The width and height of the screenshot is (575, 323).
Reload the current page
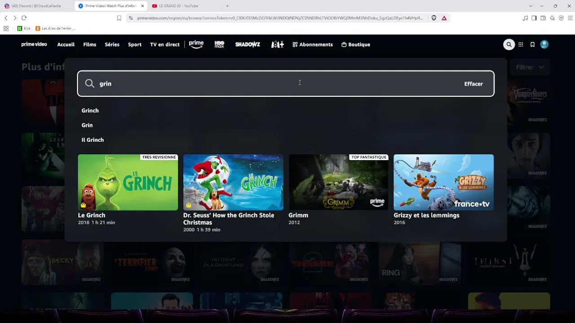tap(24, 18)
